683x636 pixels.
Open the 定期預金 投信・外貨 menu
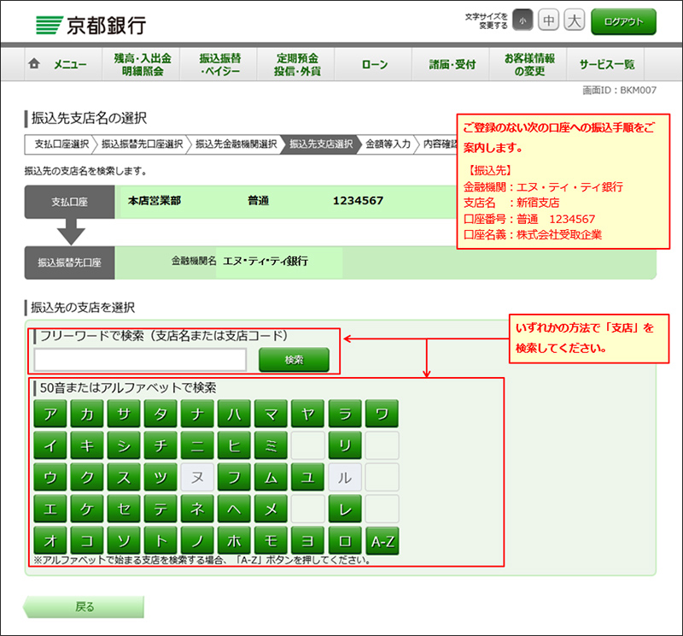click(x=296, y=65)
